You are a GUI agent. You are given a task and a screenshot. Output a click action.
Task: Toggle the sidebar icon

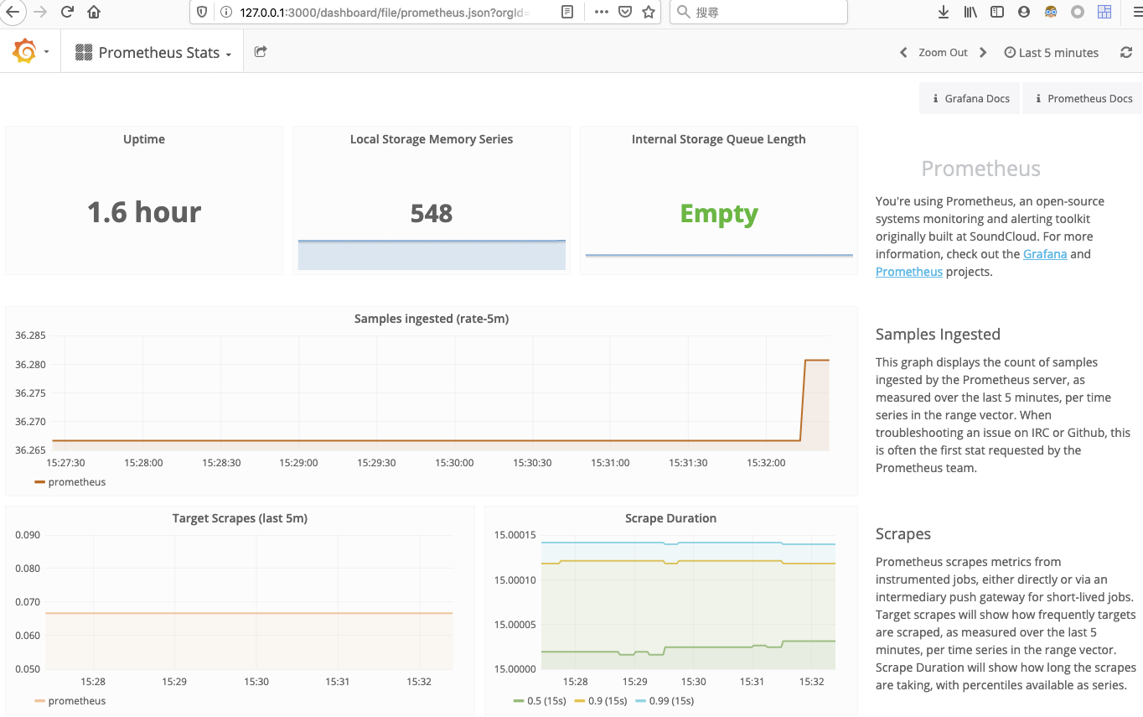(x=997, y=12)
